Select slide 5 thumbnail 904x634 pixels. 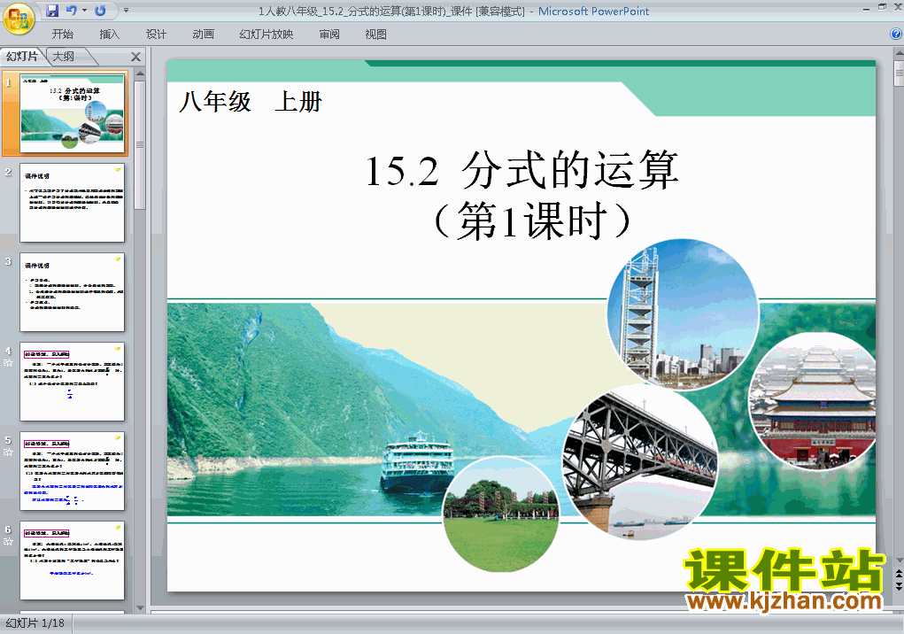(72, 471)
